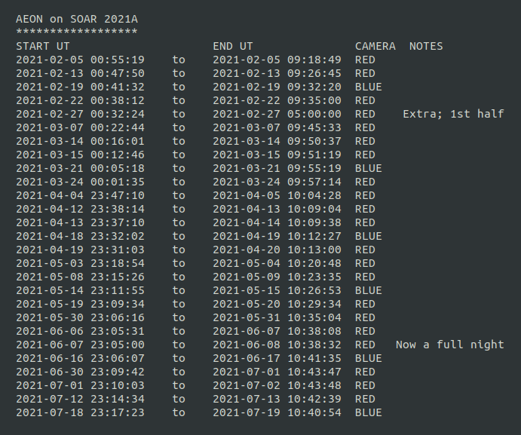Click the row of asterisks under title
Viewport: 521px width, 435px height.
(77, 32)
